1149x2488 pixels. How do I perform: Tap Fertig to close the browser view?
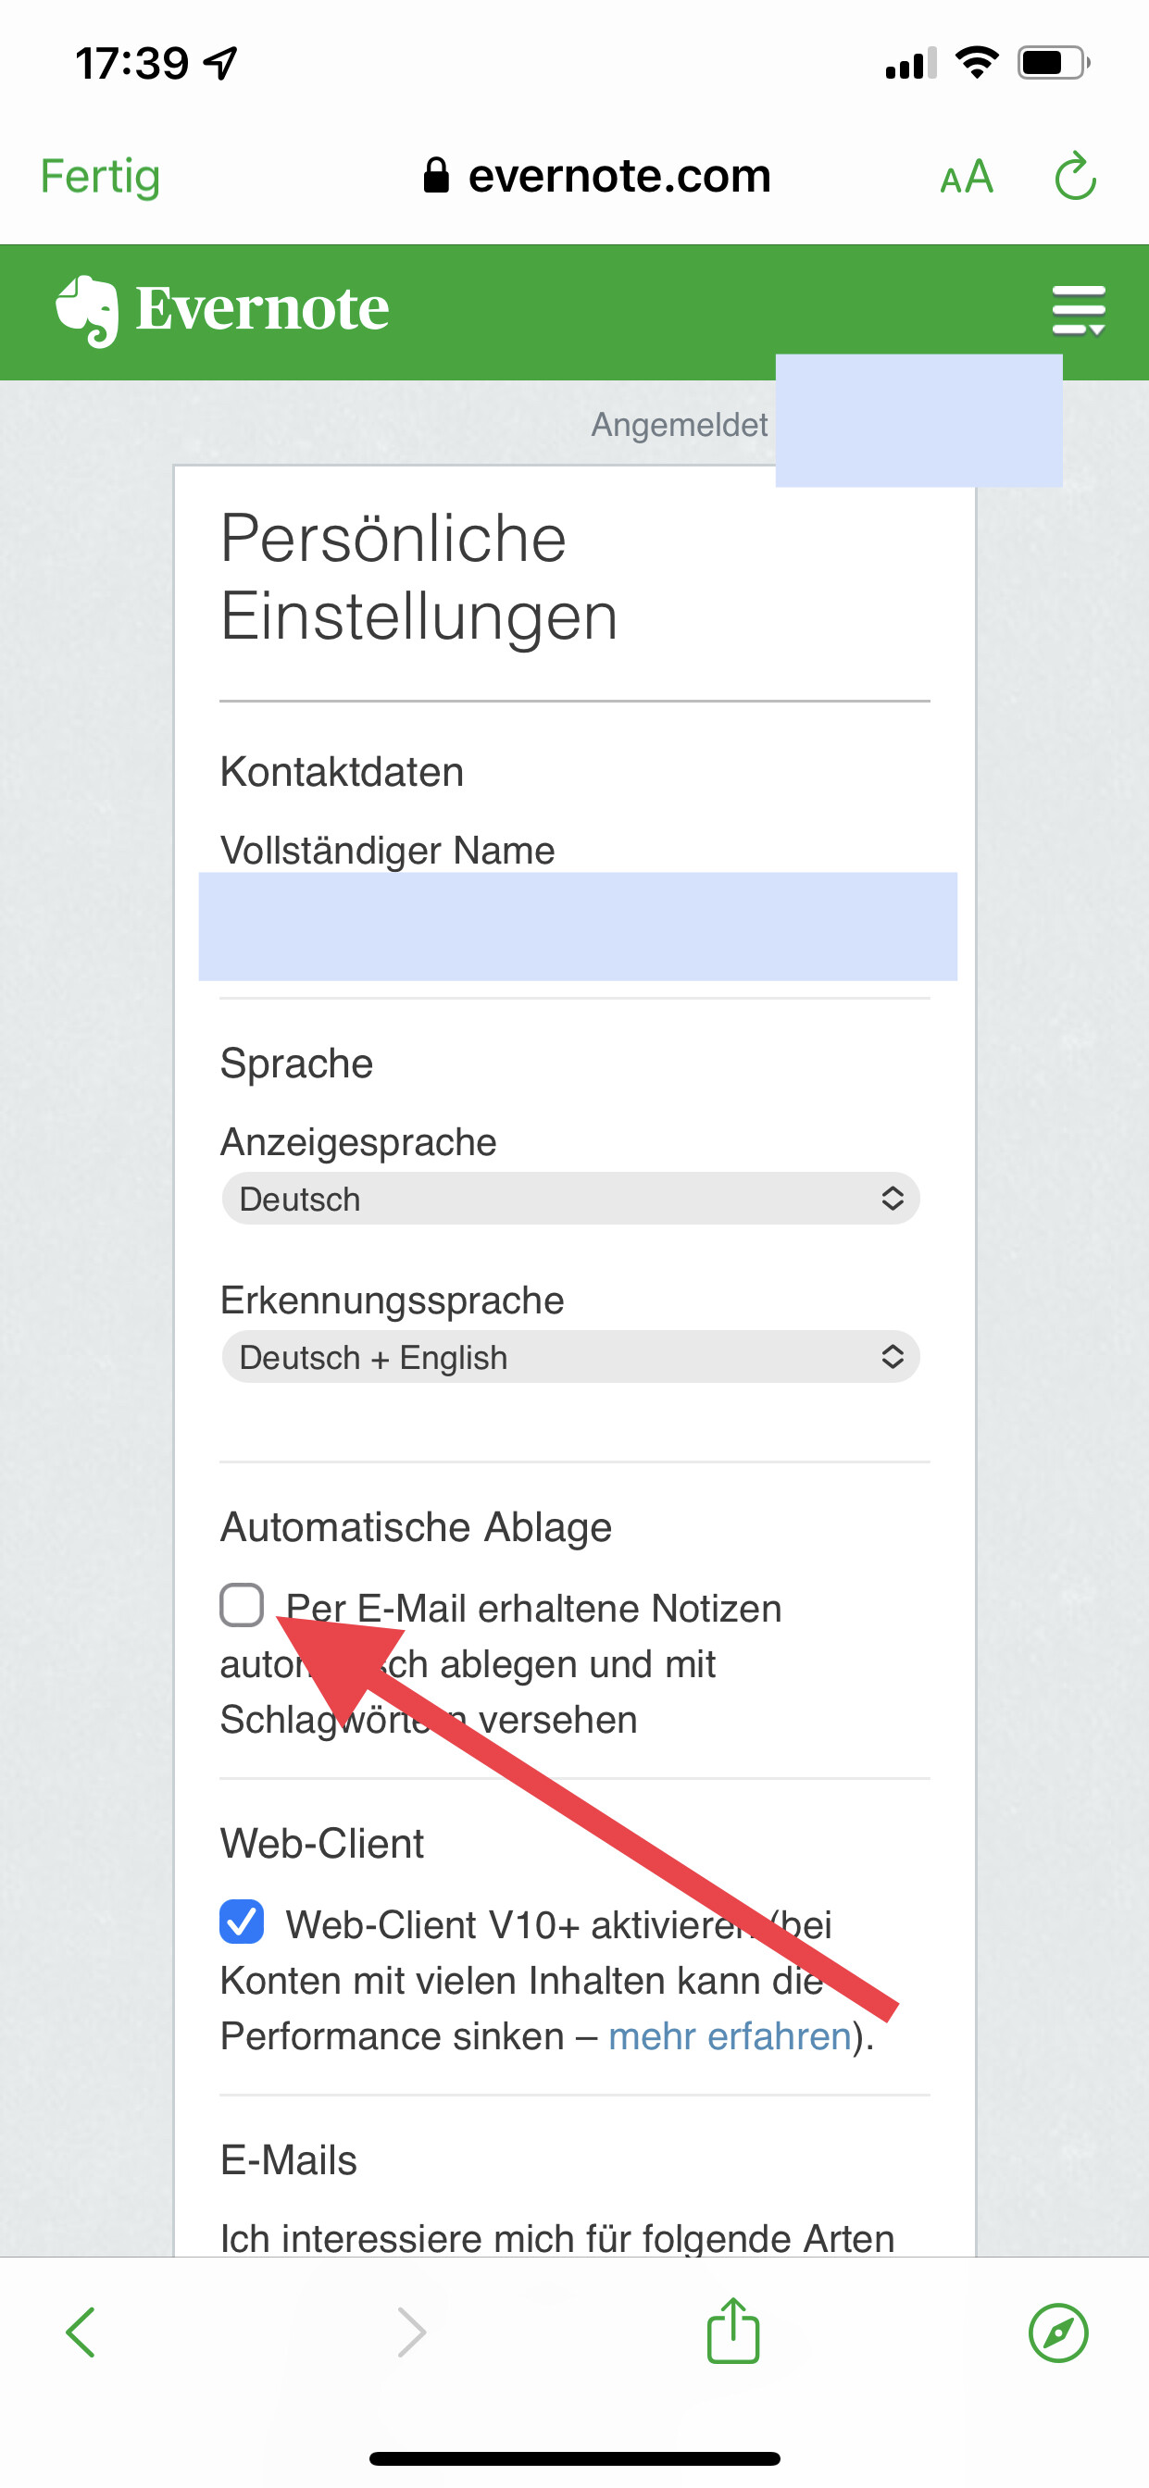pyautogui.click(x=101, y=177)
